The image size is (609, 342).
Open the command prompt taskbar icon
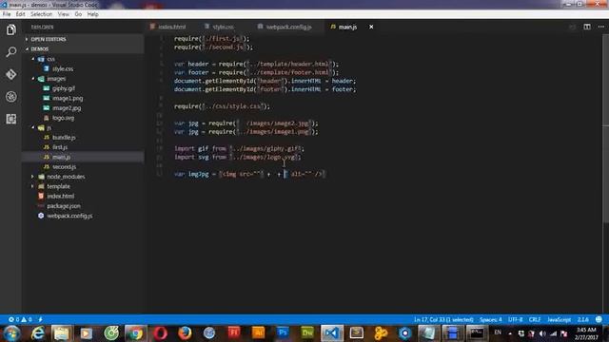(x=477, y=333)
